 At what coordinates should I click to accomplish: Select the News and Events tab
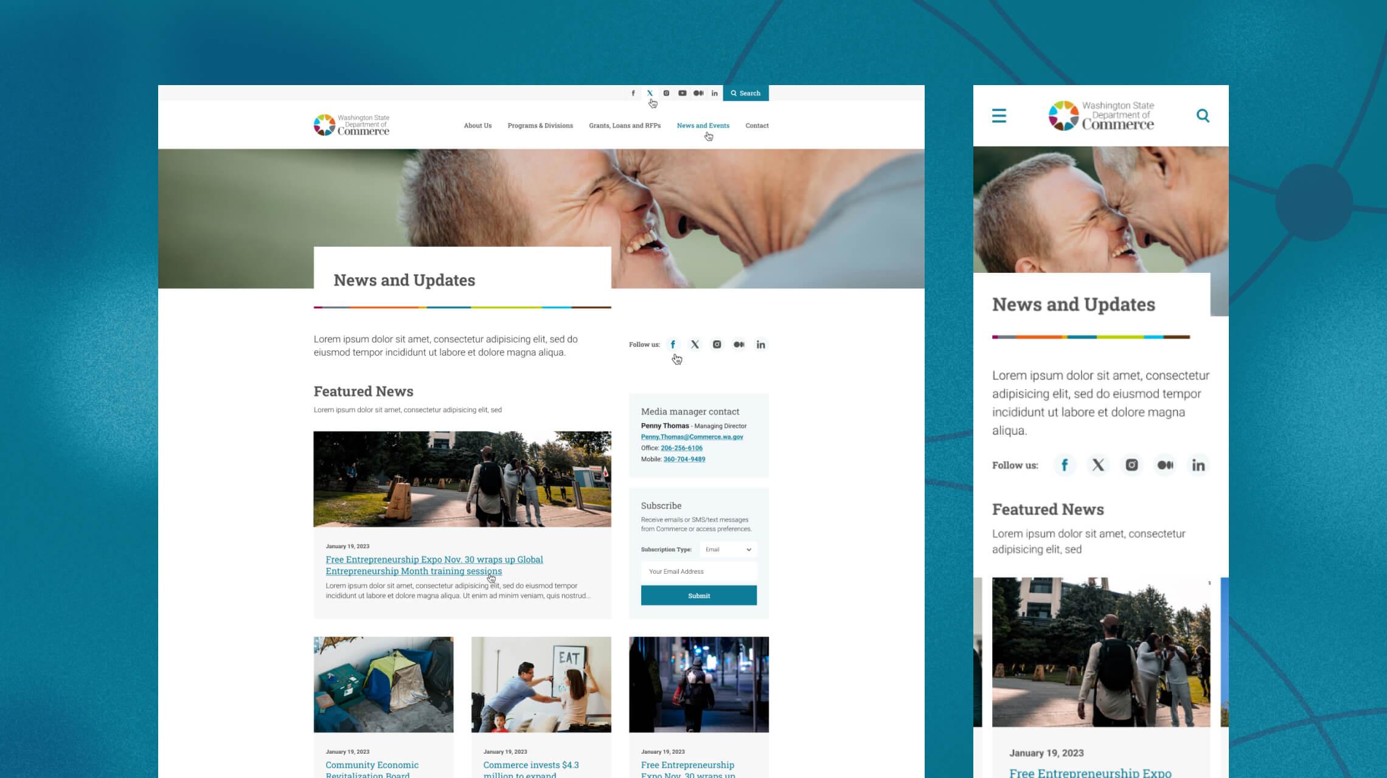(x=703, y=125)
